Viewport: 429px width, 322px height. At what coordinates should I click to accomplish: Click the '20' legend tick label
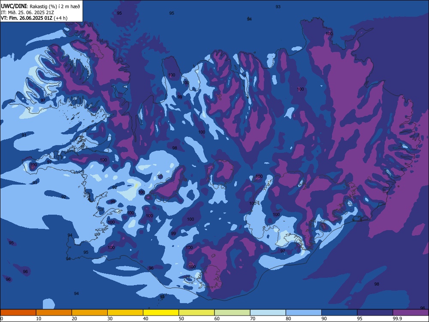pos(74,319)
